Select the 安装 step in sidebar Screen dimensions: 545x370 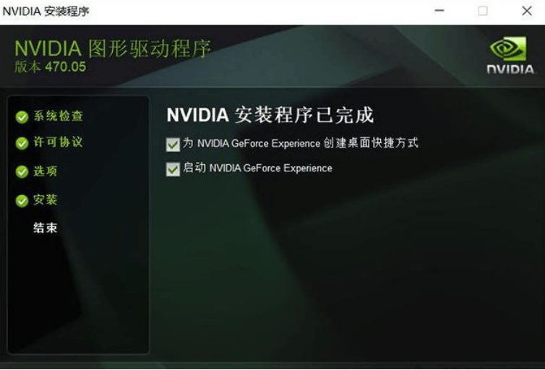[x=46, y=199]
